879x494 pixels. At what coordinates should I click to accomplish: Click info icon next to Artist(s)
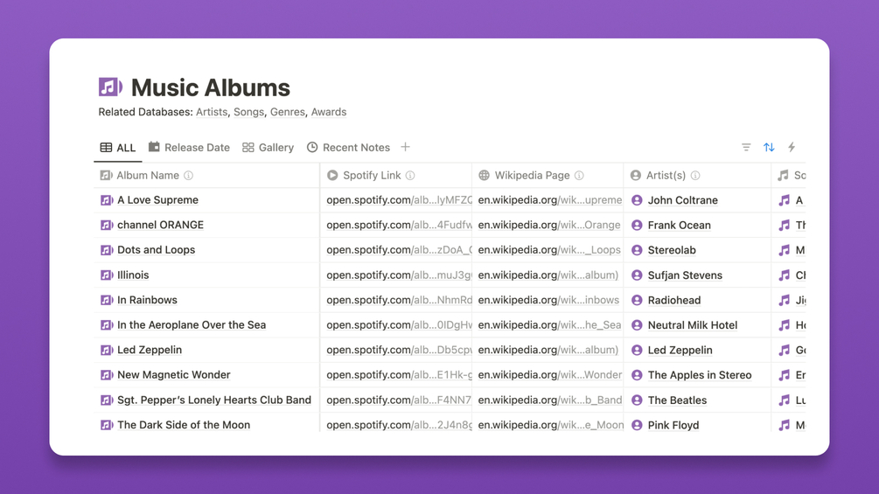click(x=695, y=176)
